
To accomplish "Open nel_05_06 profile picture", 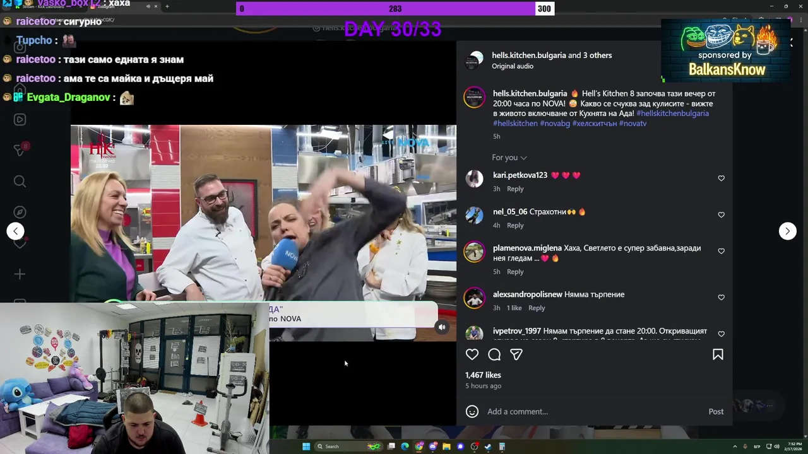I will 474,215.
